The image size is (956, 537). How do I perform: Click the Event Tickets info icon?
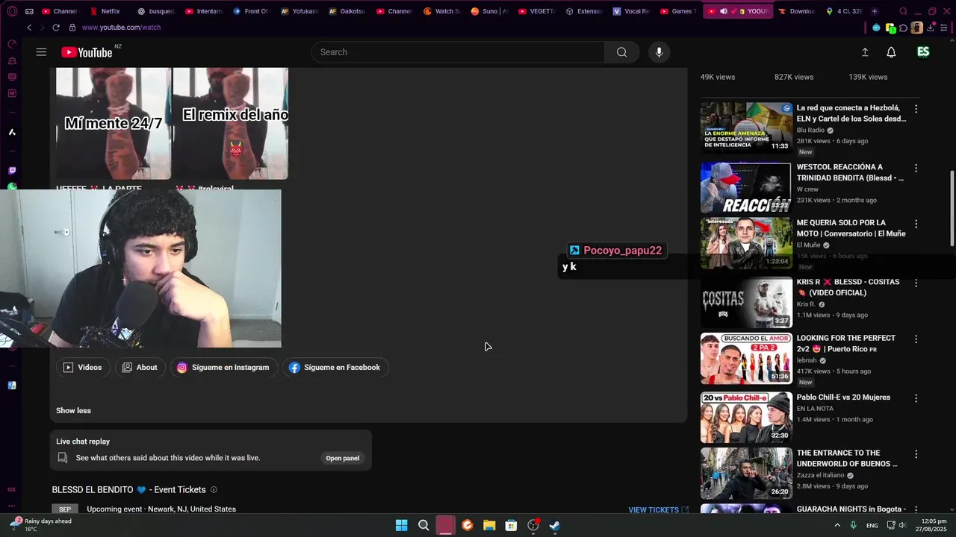[214, 490]
